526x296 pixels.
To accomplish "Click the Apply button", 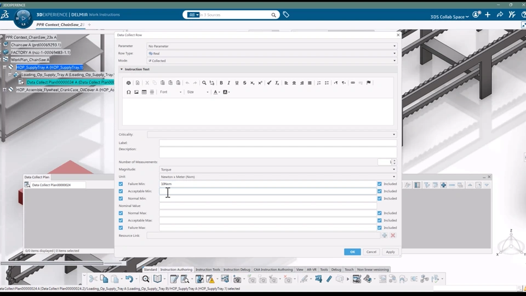I will [390, 252].
